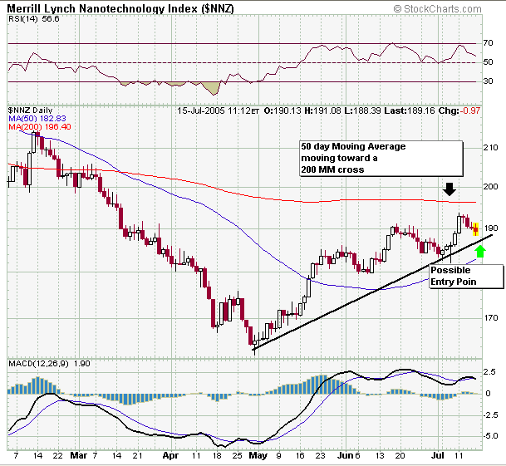506x466 pixels.
Task: Click the date axis label 23
Action: [x=320, y=455]
